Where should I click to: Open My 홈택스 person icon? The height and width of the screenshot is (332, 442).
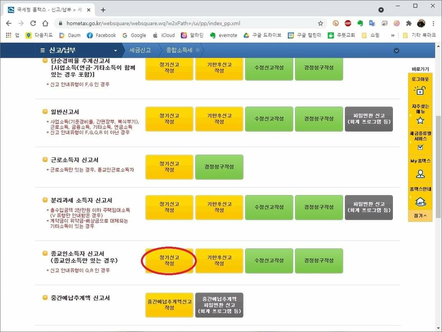point(420,174)
